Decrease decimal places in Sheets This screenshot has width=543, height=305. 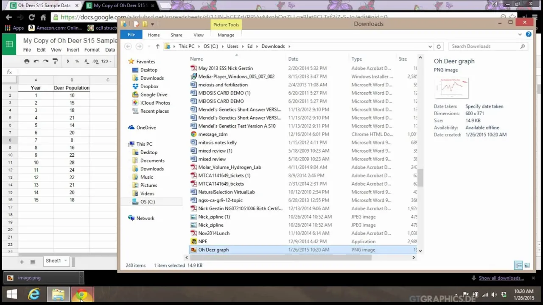[x=86, y=61]
